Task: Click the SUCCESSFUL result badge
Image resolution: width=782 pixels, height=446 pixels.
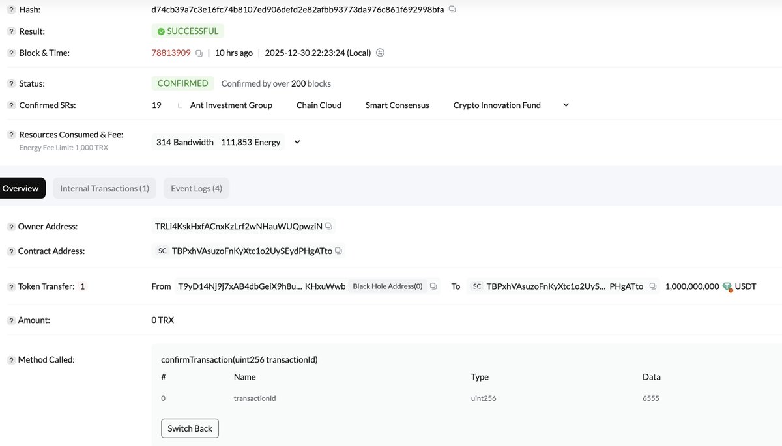Action: click(x=188, y=31)
